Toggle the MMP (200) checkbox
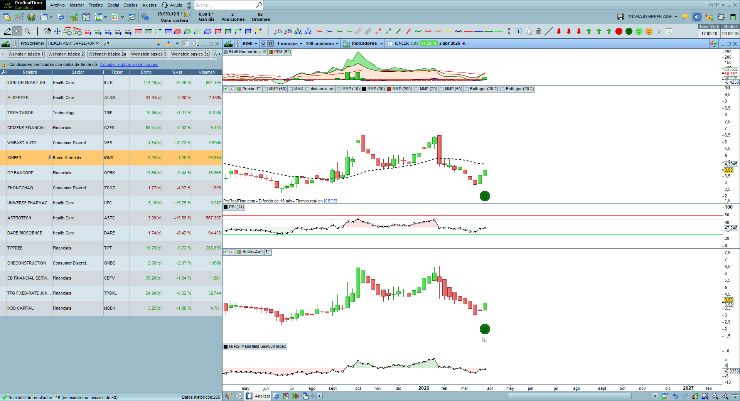 click(389, 89)
